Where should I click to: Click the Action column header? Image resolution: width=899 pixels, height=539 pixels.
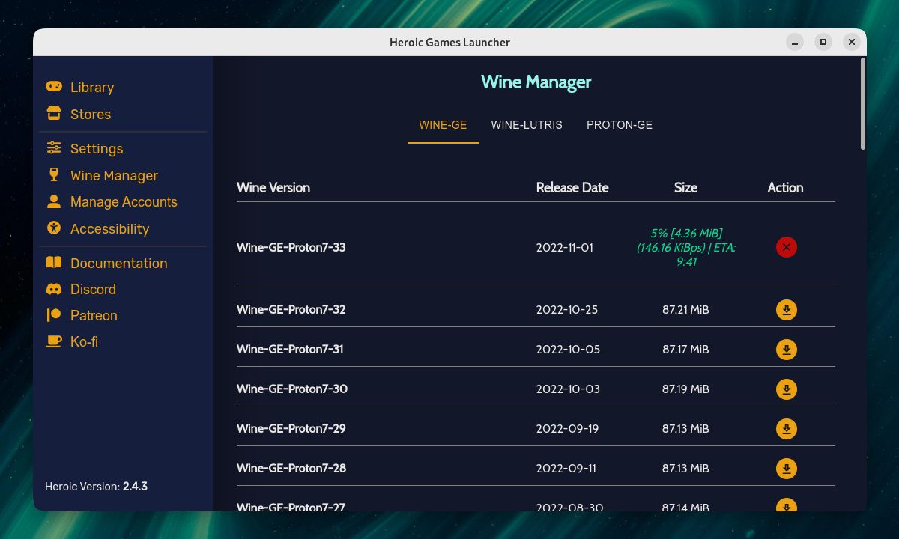tap(785, 187)
